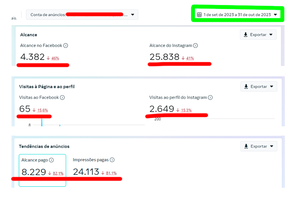Expand Exportar dropdown arrow in Alcance section
This screenshot has width=296, height=200.
click(x=271, y=34)
